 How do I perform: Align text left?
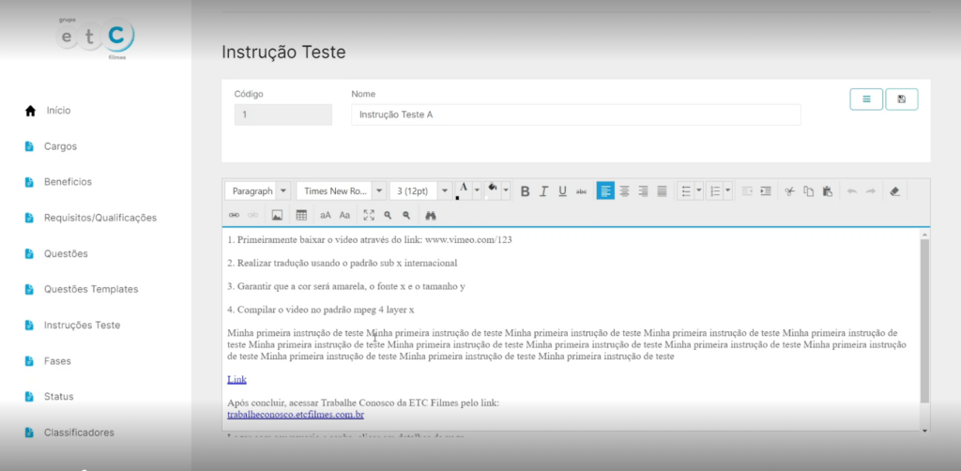[x=605, y=191]
